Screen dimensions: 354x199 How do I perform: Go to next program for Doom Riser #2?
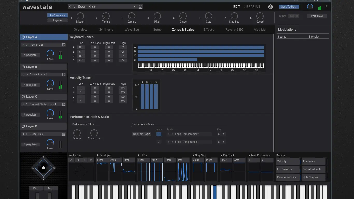pyautogui.click(x=27, y=75)
